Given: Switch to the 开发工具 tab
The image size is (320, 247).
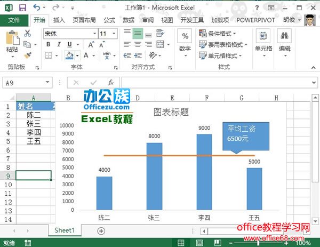Looking at the screenshot, I should click(x=192, y=20).
